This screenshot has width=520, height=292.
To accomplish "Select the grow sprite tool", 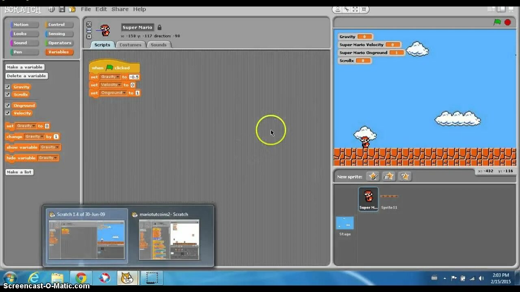I will click(355, 9).
